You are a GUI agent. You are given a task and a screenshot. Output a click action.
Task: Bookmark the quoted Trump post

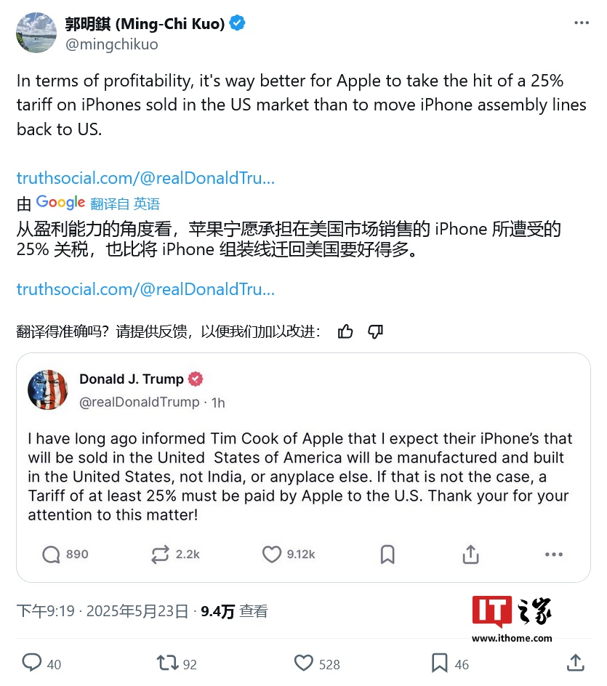point(387,554)
